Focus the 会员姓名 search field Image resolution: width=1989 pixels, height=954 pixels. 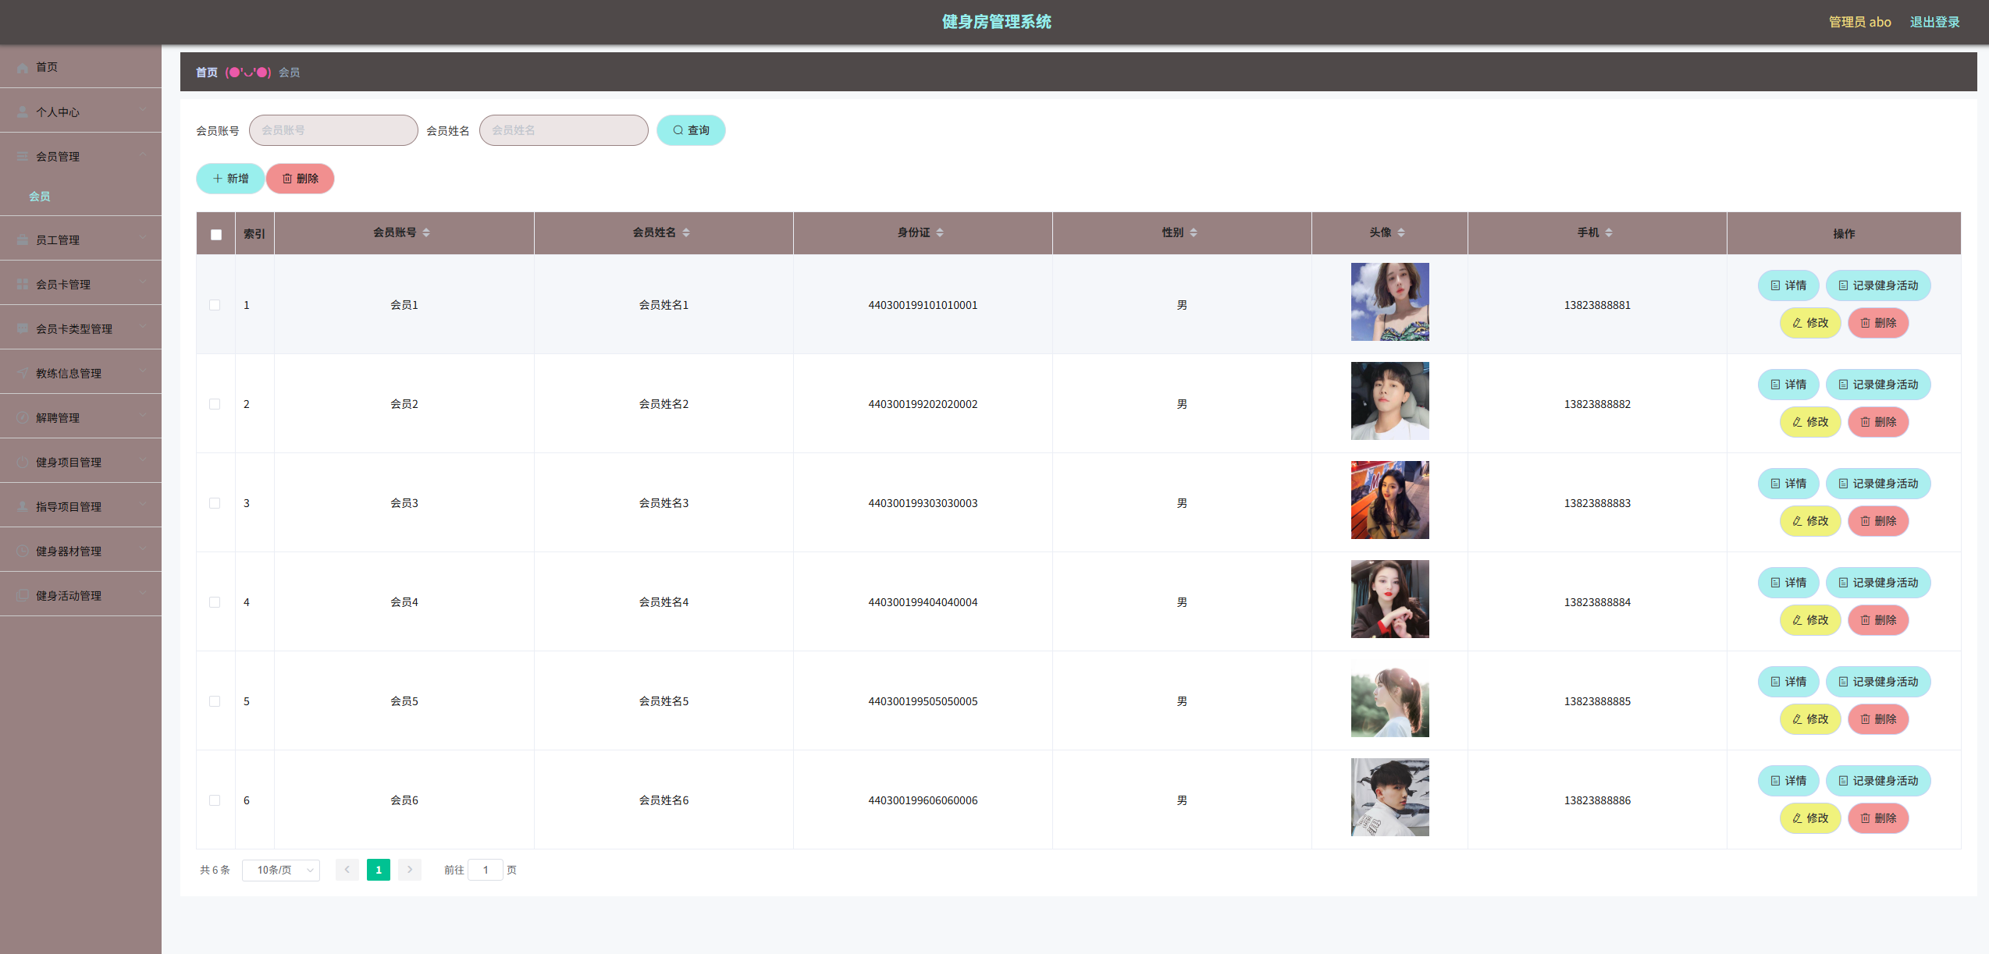(564, 130)
